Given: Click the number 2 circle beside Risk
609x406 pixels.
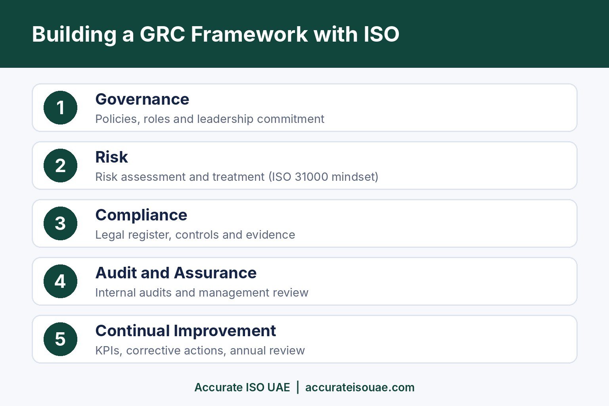Looking at the screenshot, I should pyautogui.click(x=60, y=165).
